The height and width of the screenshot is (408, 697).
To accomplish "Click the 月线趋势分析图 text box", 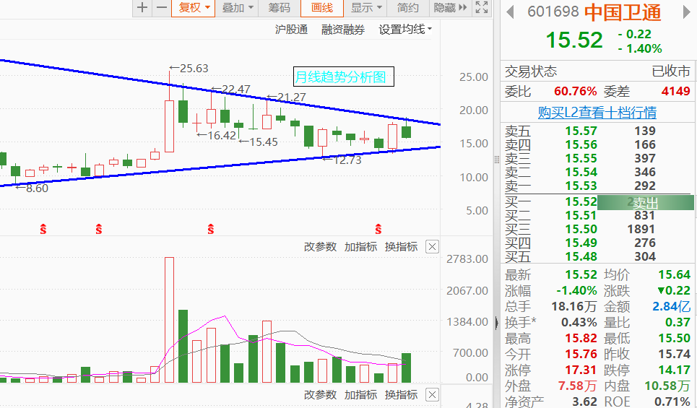I will click(343, 77).
